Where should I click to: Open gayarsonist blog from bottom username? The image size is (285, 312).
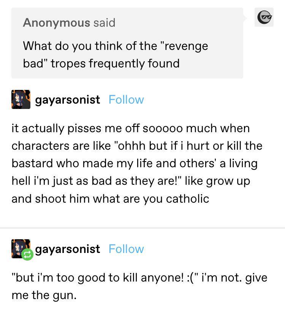click(x=68, y=249)
